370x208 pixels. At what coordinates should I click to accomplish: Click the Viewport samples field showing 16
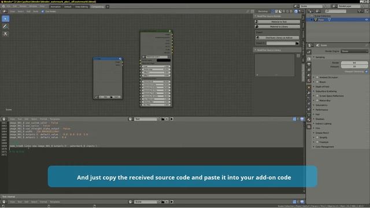coord(354,66)
